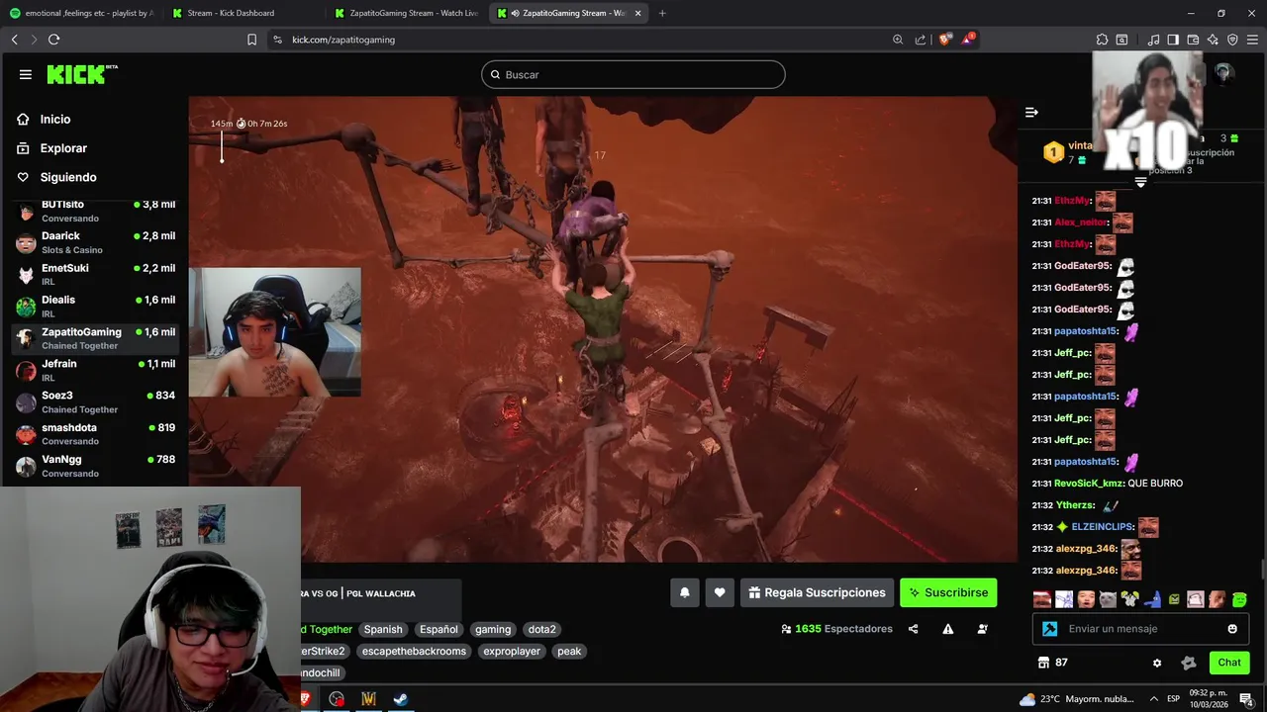Click the Buscar search field

pos(633,74)
